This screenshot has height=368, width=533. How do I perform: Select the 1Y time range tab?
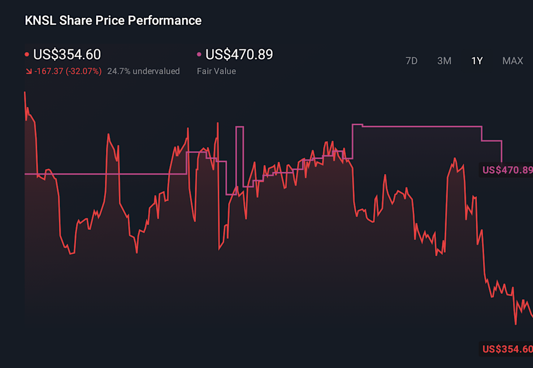click(477, 61)
